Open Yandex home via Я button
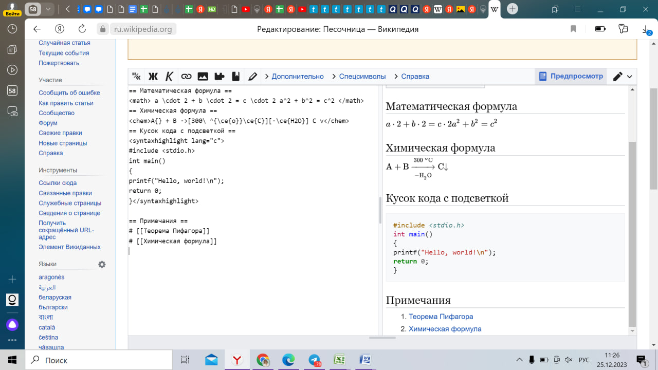Screen dimensions: 658x370 tap(60, 29)
